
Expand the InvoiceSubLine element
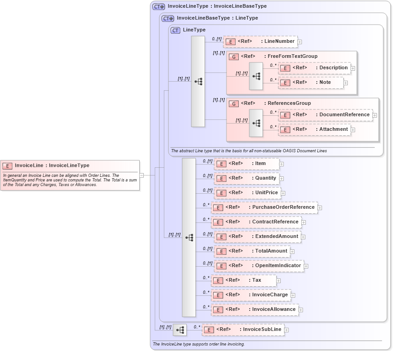[286, 330]
